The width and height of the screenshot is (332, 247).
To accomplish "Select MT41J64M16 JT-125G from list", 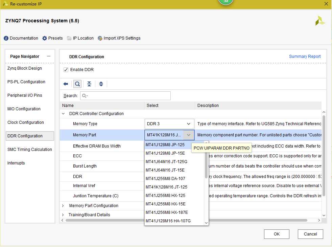I will tap(174, 162).
